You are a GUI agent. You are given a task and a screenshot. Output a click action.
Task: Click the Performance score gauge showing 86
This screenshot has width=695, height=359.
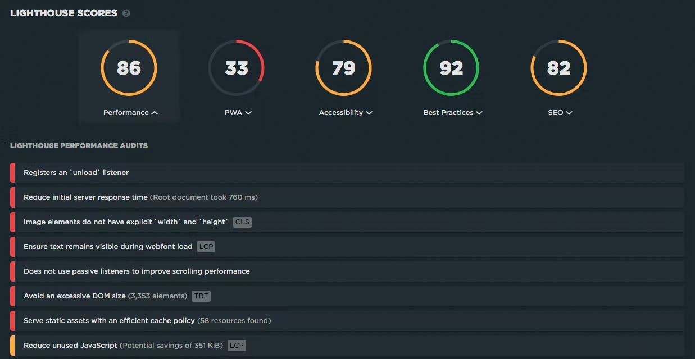[x=129, y=68]
